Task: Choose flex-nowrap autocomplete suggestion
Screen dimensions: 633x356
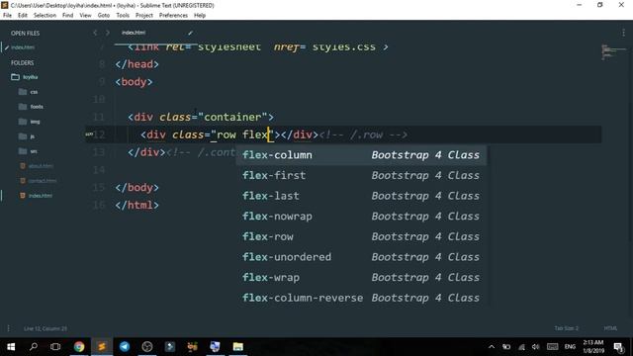Action: tap(361, 217)
